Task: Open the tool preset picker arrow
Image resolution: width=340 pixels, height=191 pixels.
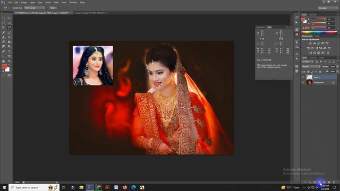Action: coord(9,8)
